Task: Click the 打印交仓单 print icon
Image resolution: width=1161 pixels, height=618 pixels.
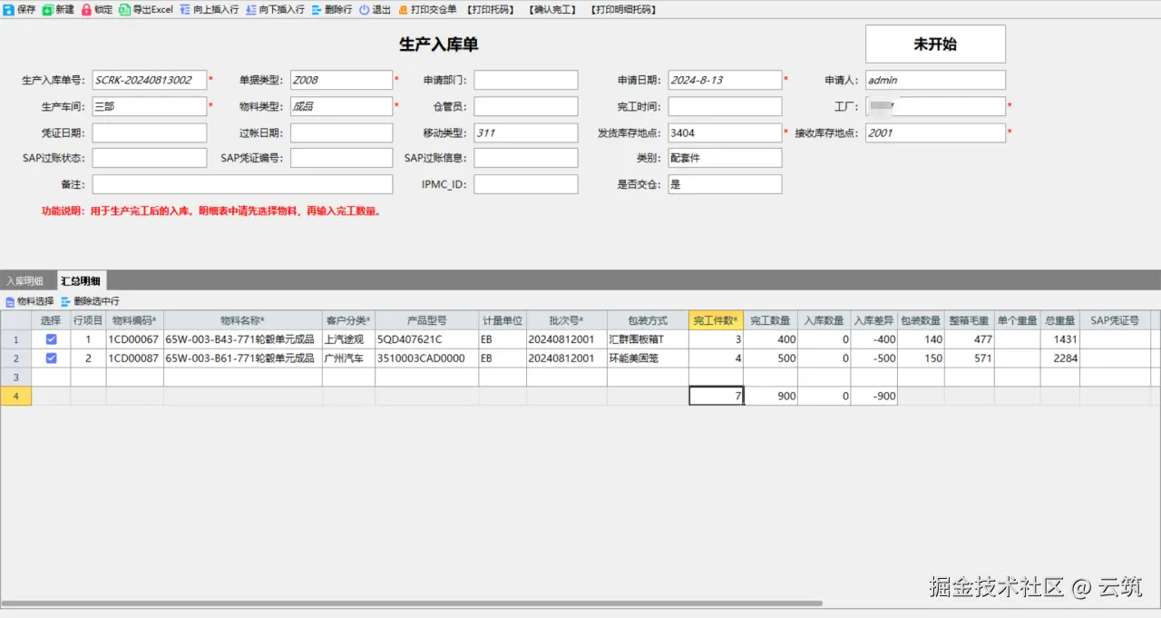Action: (404, 10)
